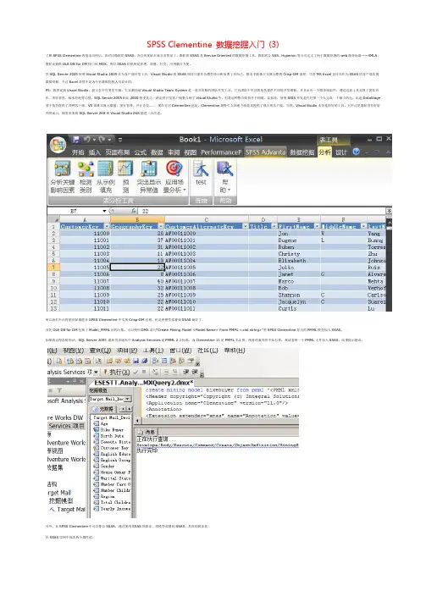Viewport: 426px width, 602px height.
Task: Select the Region column in metadata tree
Action: point(104,496)
